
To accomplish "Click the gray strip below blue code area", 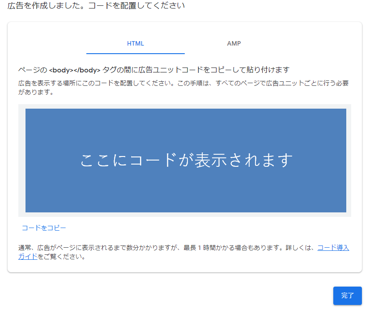I will point(186,215).
